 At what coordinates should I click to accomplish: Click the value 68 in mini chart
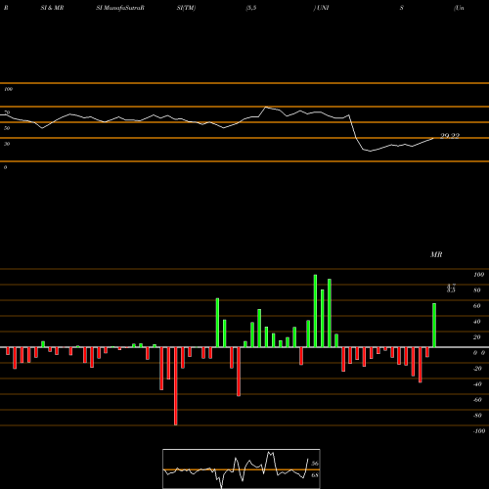[315, 475]
